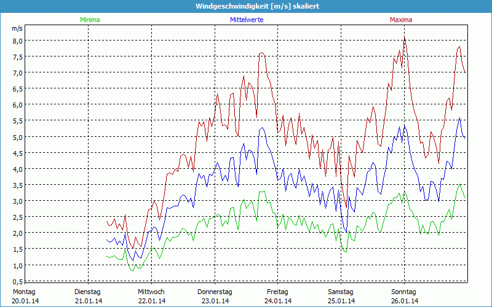Select the Samstag 25.01.14 date label
The height and width of the screenshot is (307, 492).
[341, 296]
